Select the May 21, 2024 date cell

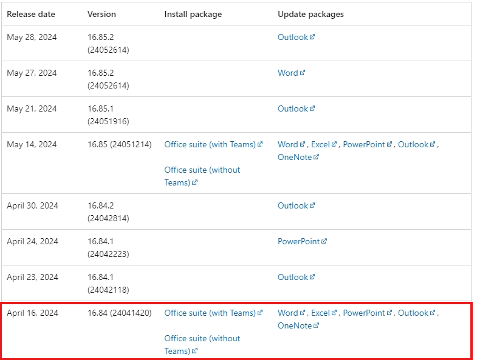(x=32, y=108)
